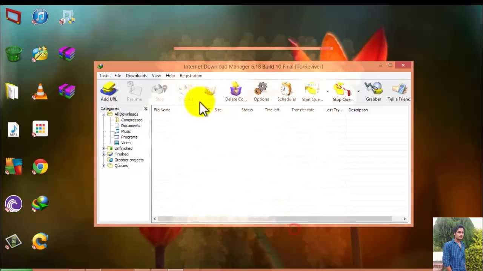This screenshot has height=271, width=483.
Task: Open the Scheduler clock icon
Action: click(x=286, y=92)
